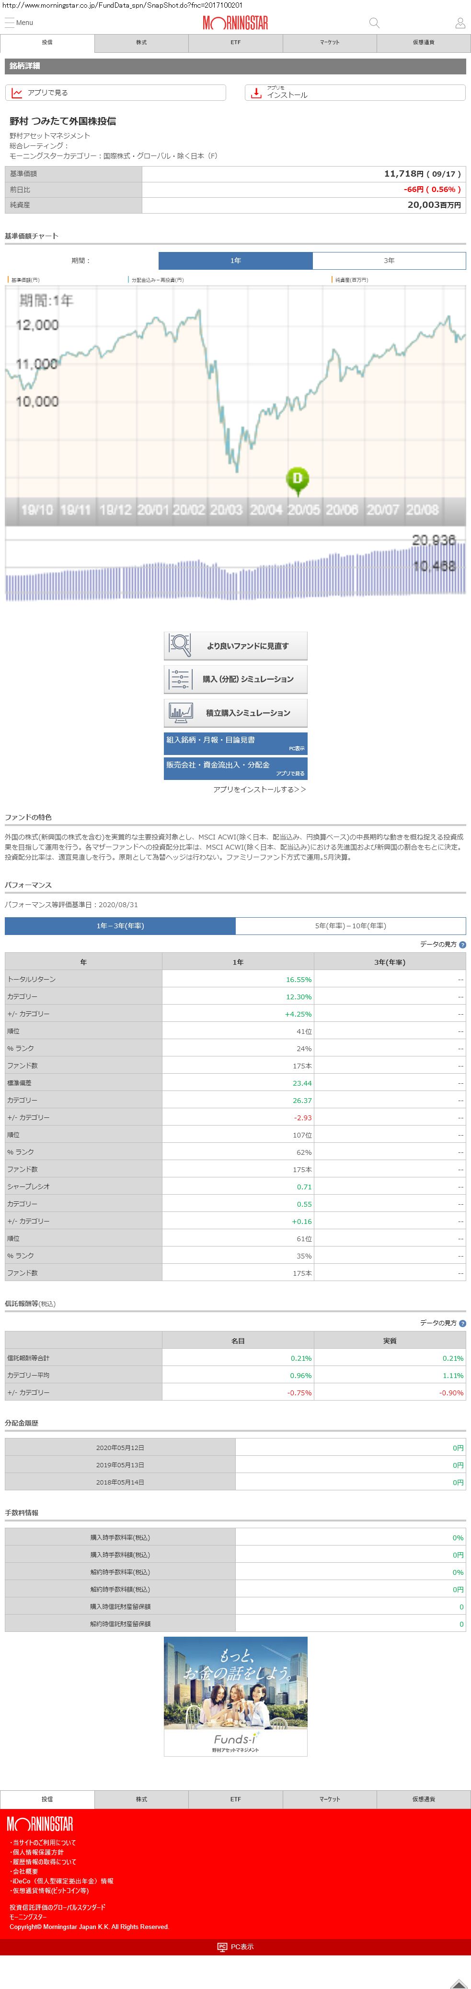Open the 株式 tab at top
The height and width of the screenshot is (1989, 471).
tap(141, 42)
